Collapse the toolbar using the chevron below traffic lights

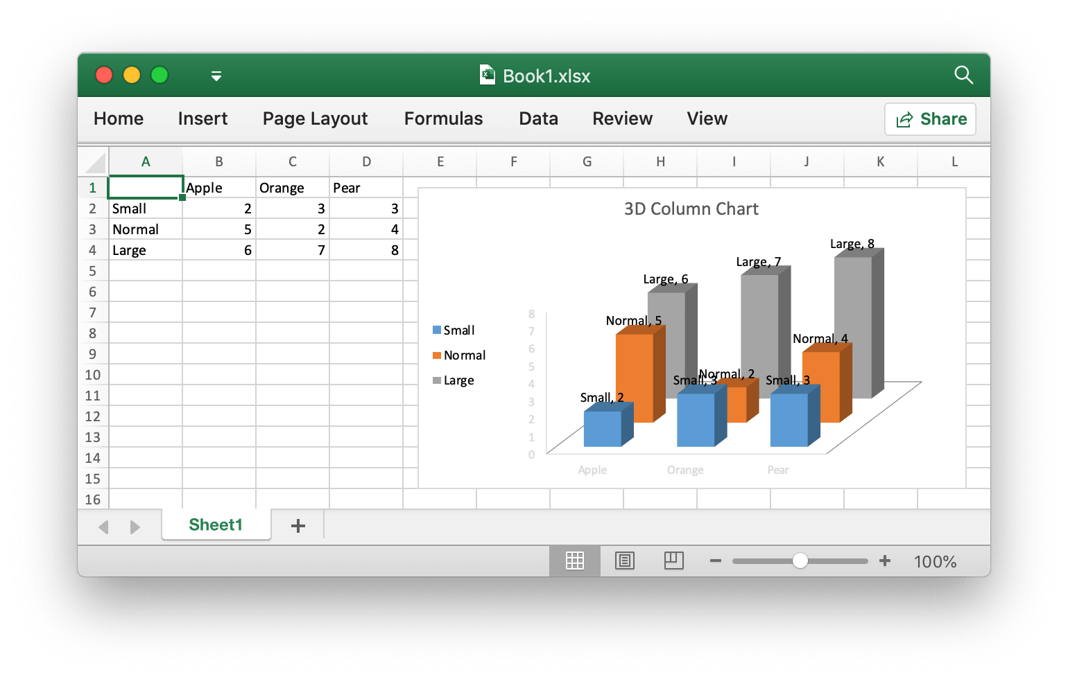coord(216,75)
